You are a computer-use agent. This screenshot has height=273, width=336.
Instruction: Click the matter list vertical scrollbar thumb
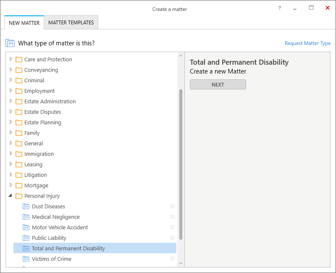tap(181, 164)
